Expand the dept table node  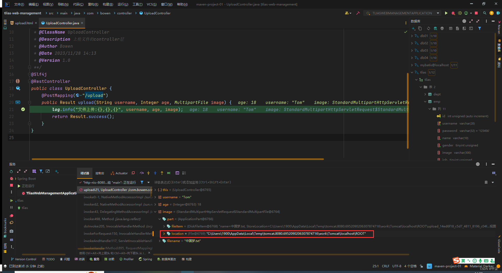click(x=425, y=94)
